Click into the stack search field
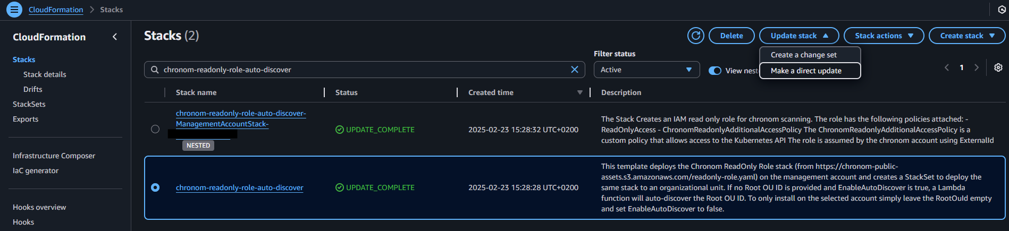 (361, 70)
